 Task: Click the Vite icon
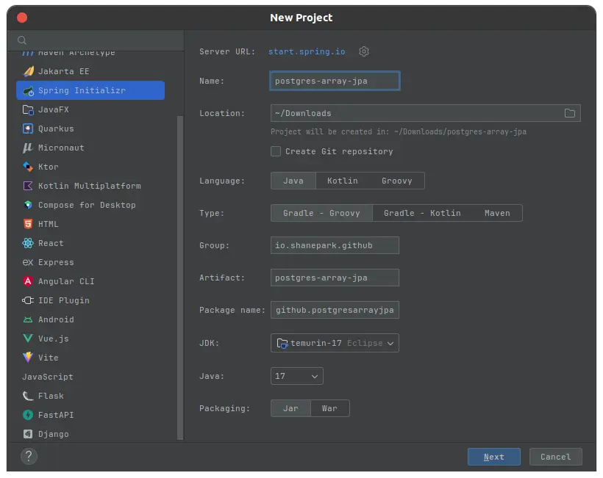point(28,358)
